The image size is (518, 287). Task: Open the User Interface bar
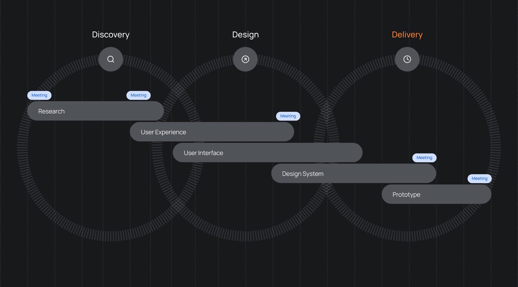click(x=268, y=153)
